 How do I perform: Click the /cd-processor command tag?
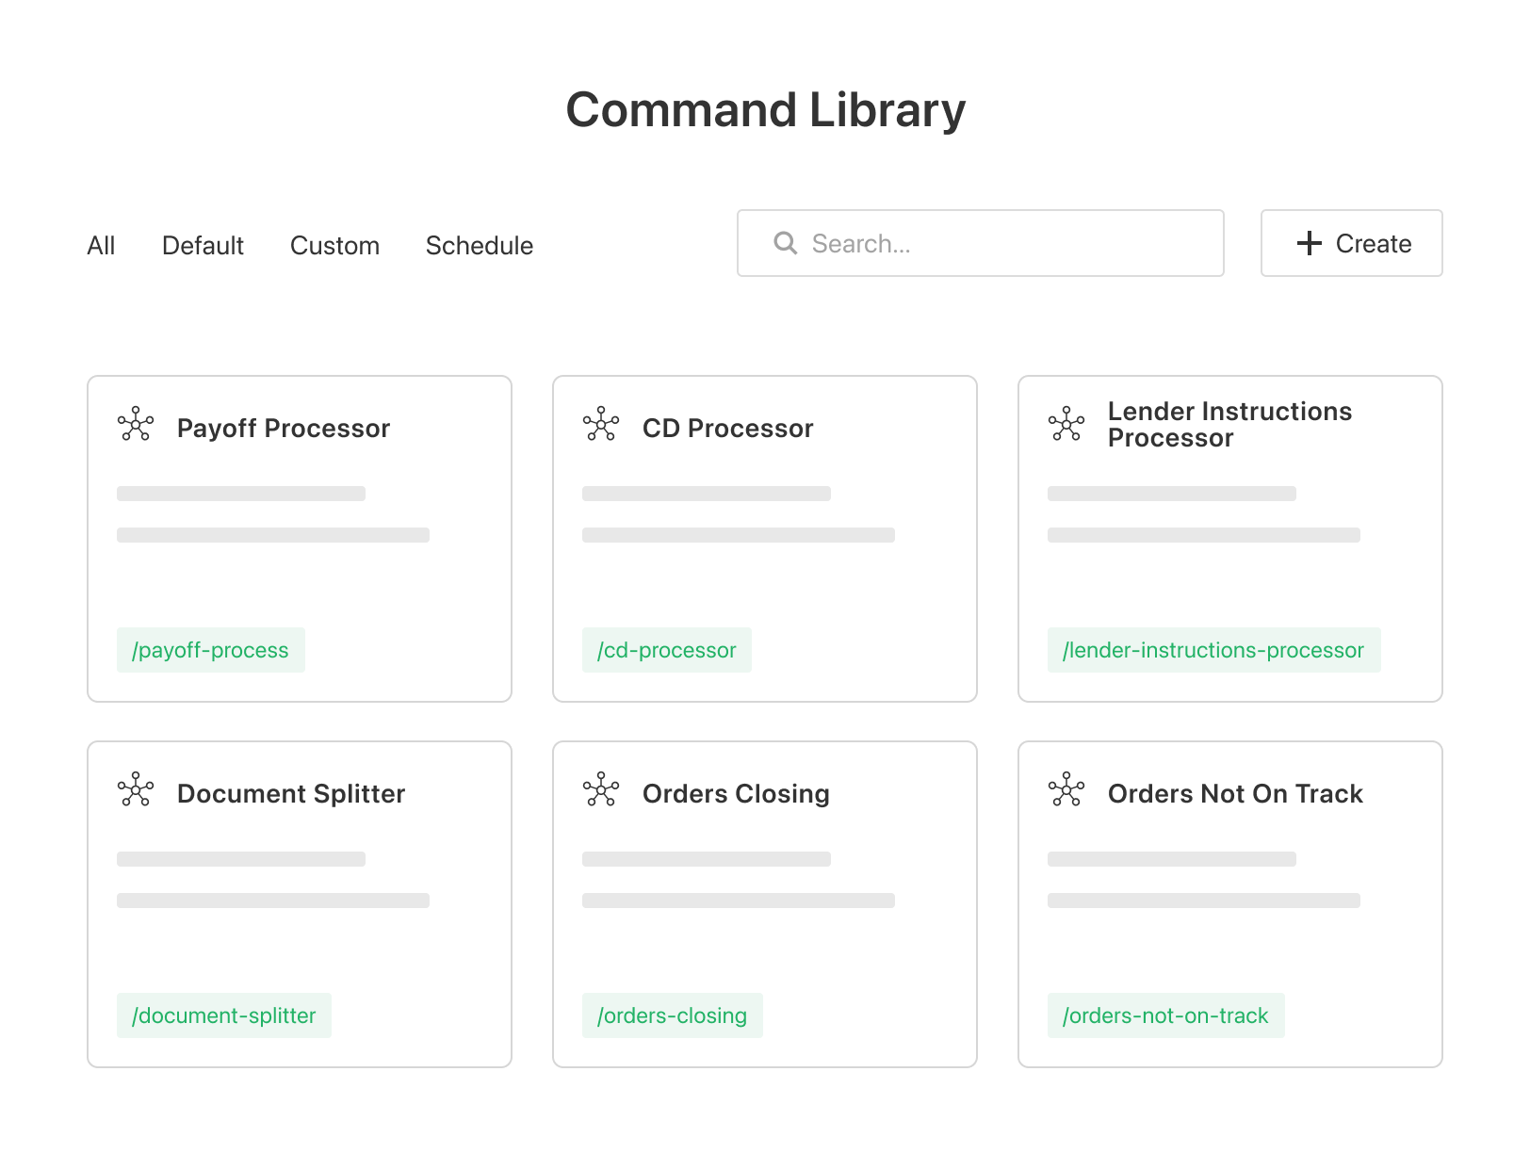[x=666, y=650]
